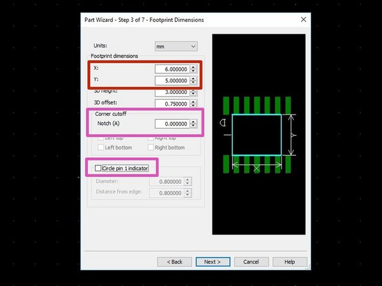The height and width of the screenshot is (286, 382).
Task: Click the X dimension input field
Action: 172,69
